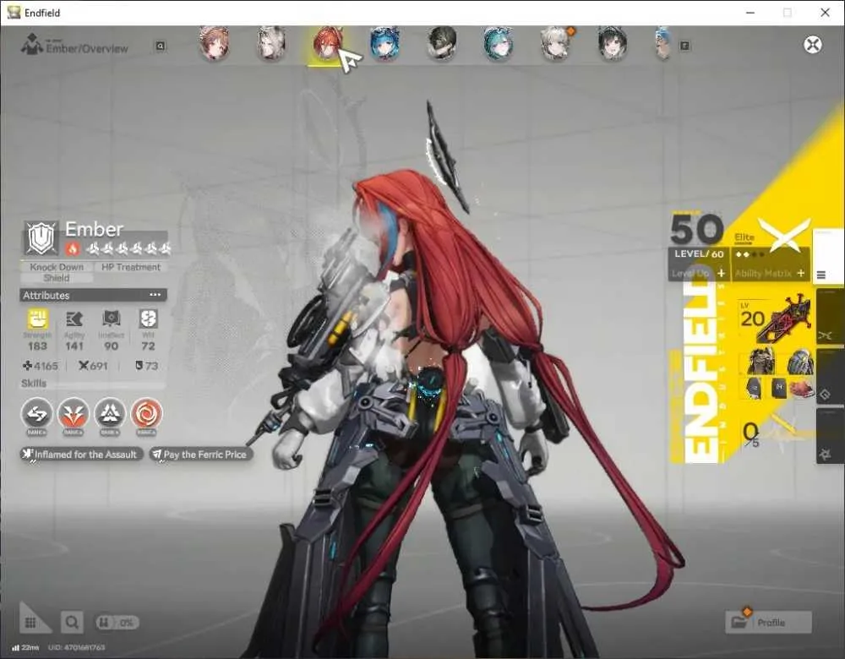Click the first skill icon with arrows
The image size is (845, 659).
tap(36, 414)
